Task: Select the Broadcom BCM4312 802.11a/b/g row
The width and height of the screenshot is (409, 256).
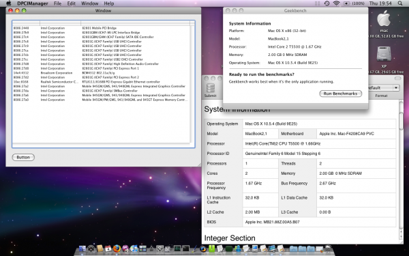Action: click(x=101, y=73)
